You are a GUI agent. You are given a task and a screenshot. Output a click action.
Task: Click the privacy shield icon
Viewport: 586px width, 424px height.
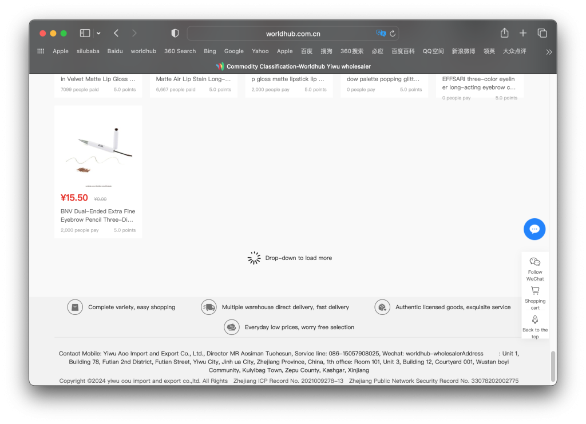(175, 33)
